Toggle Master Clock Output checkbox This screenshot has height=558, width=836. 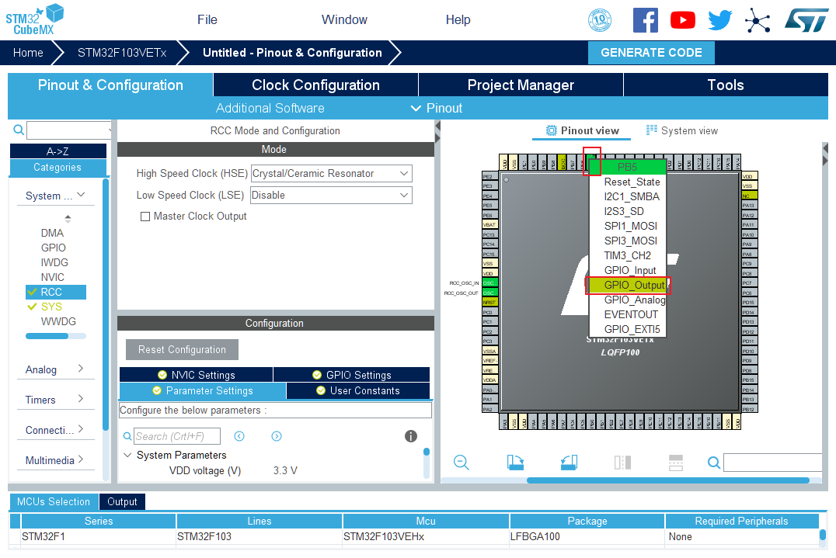tap(145, 217)
